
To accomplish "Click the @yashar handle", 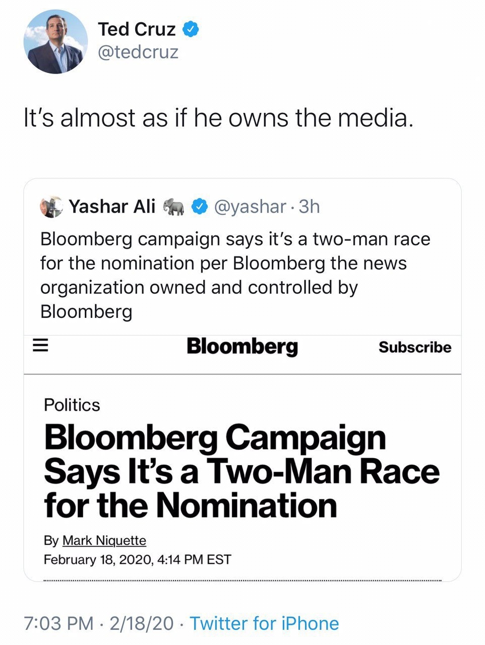I will click(250, 207).
